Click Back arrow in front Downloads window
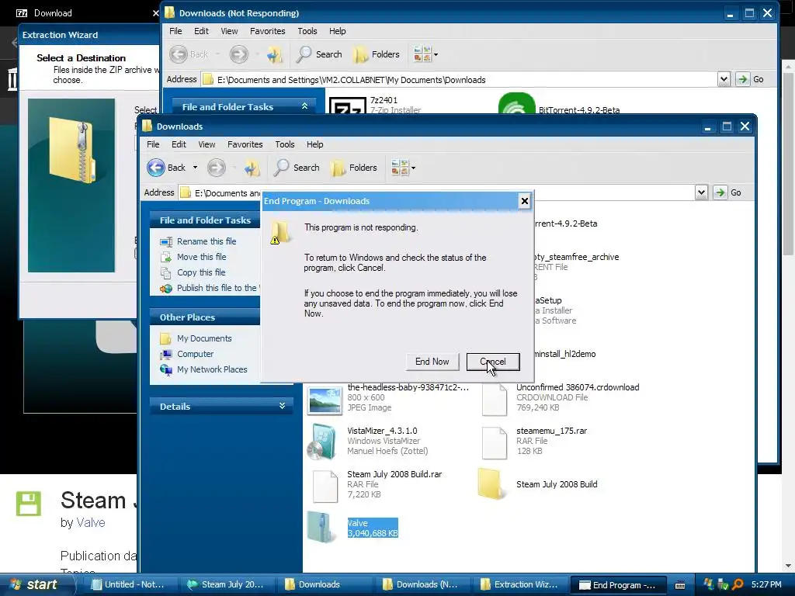Screen dimensions: 795x596 point(156,168)
